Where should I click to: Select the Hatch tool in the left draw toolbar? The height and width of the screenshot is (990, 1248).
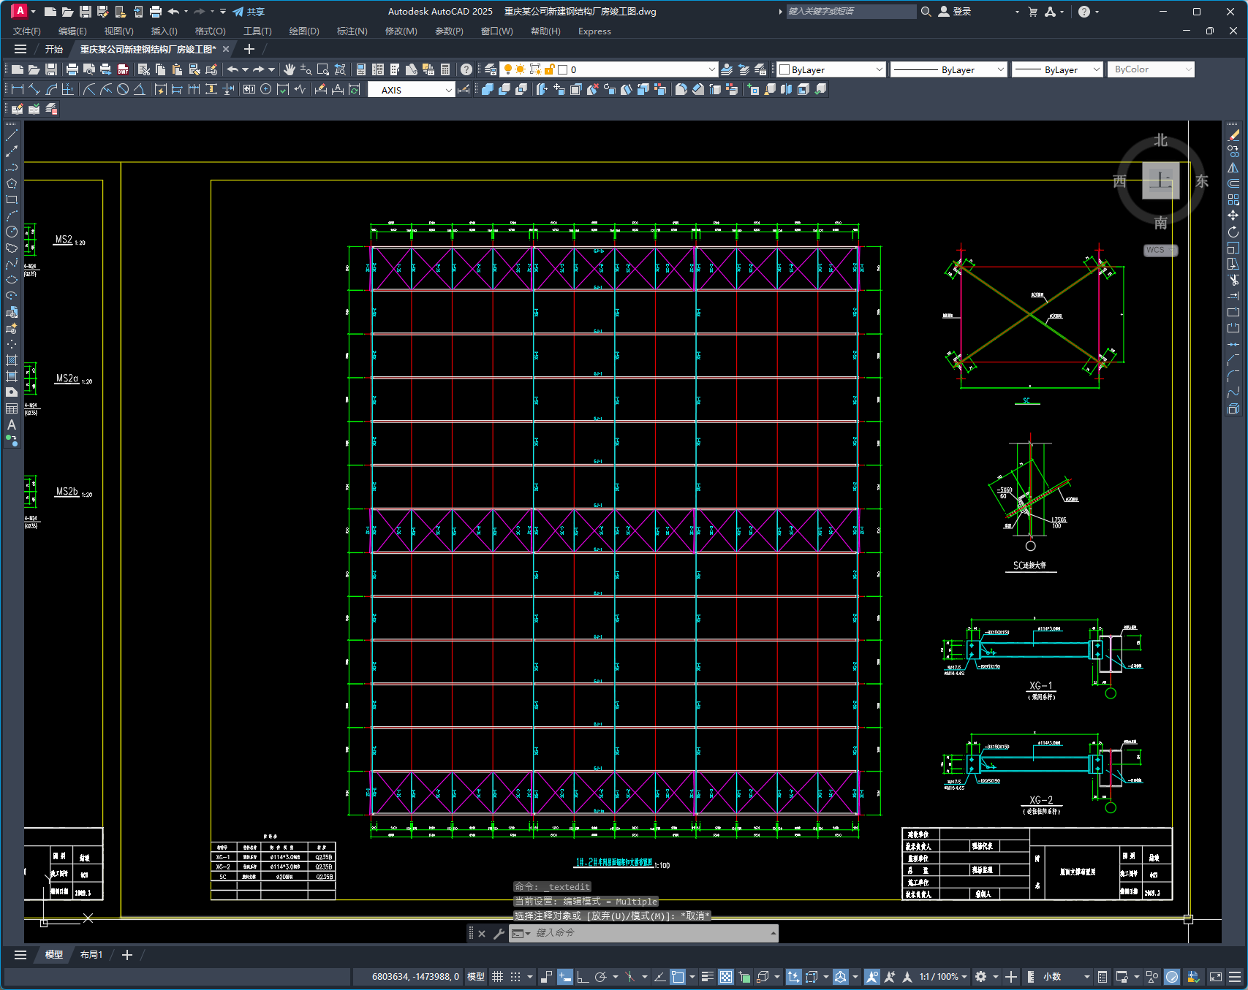pos(12,360)
